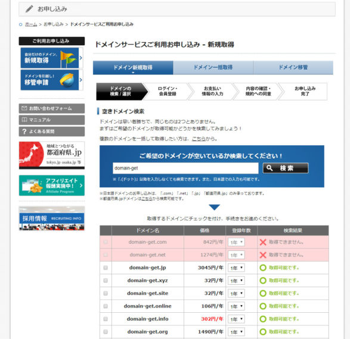
Task: Follow the ホーム breadcrumb link
Action: pos(31,24)
